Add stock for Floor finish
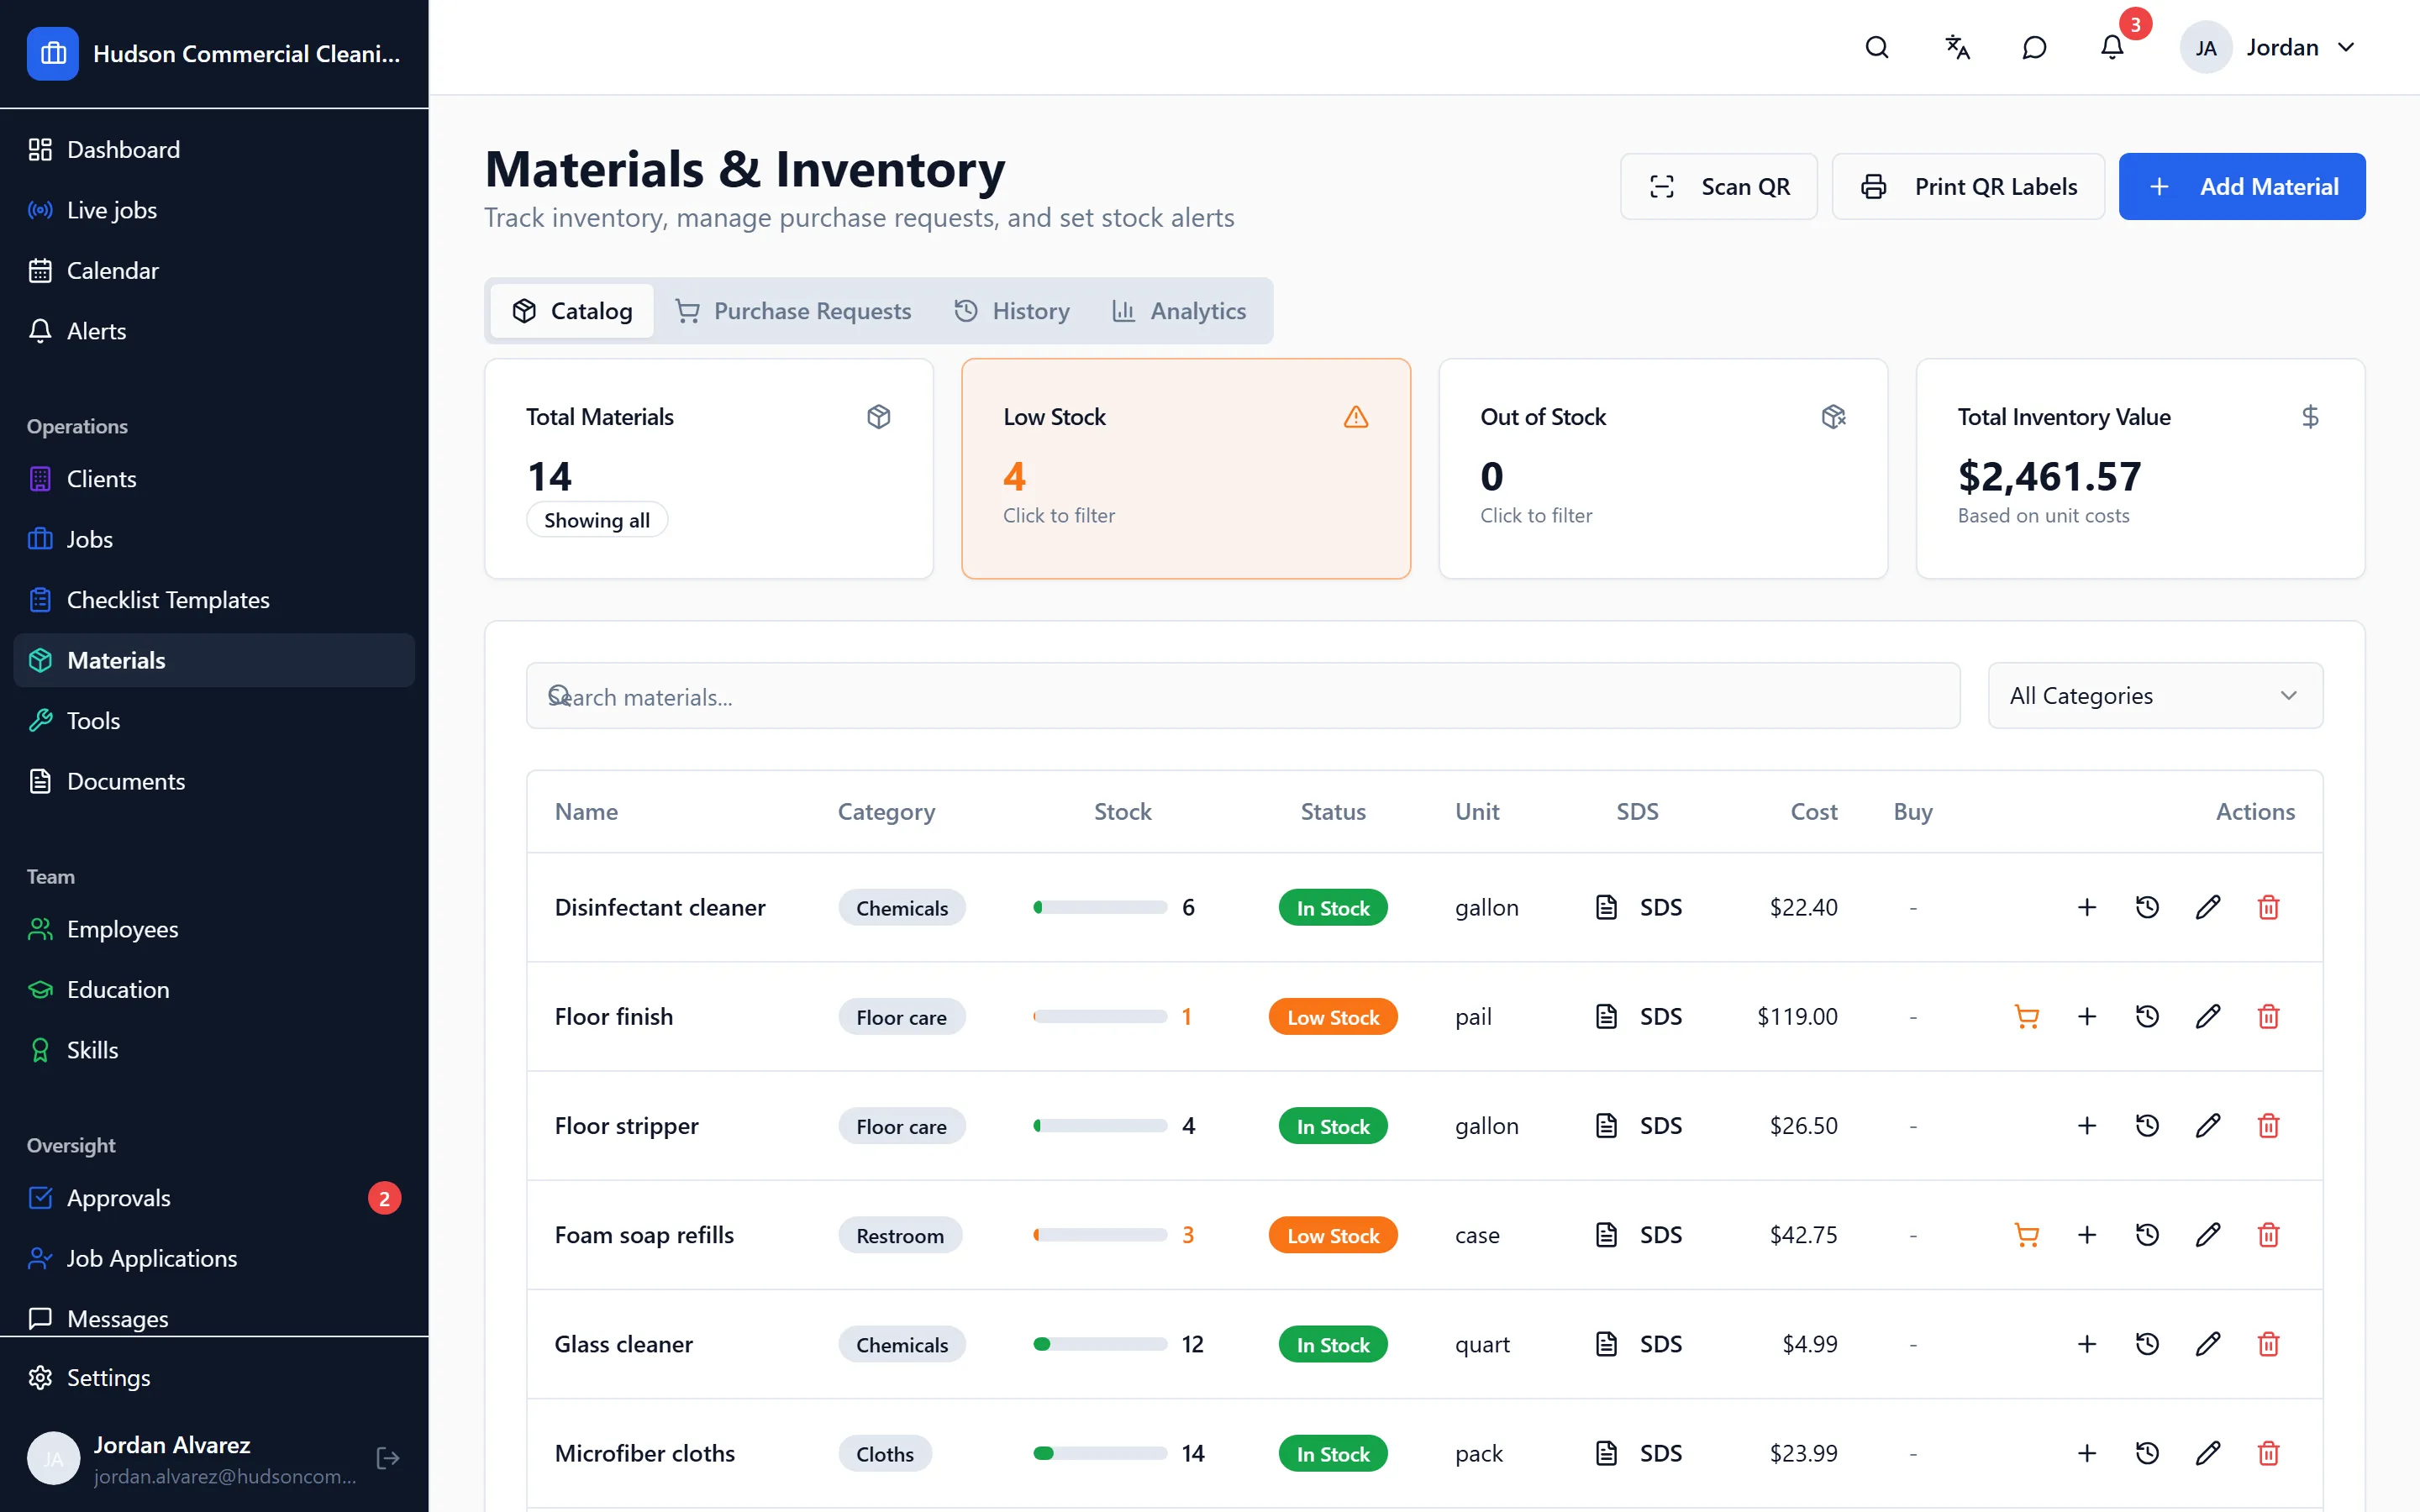Image resolution: width=2420 pixels, height=1512 pixels. coord(2087,1016)
